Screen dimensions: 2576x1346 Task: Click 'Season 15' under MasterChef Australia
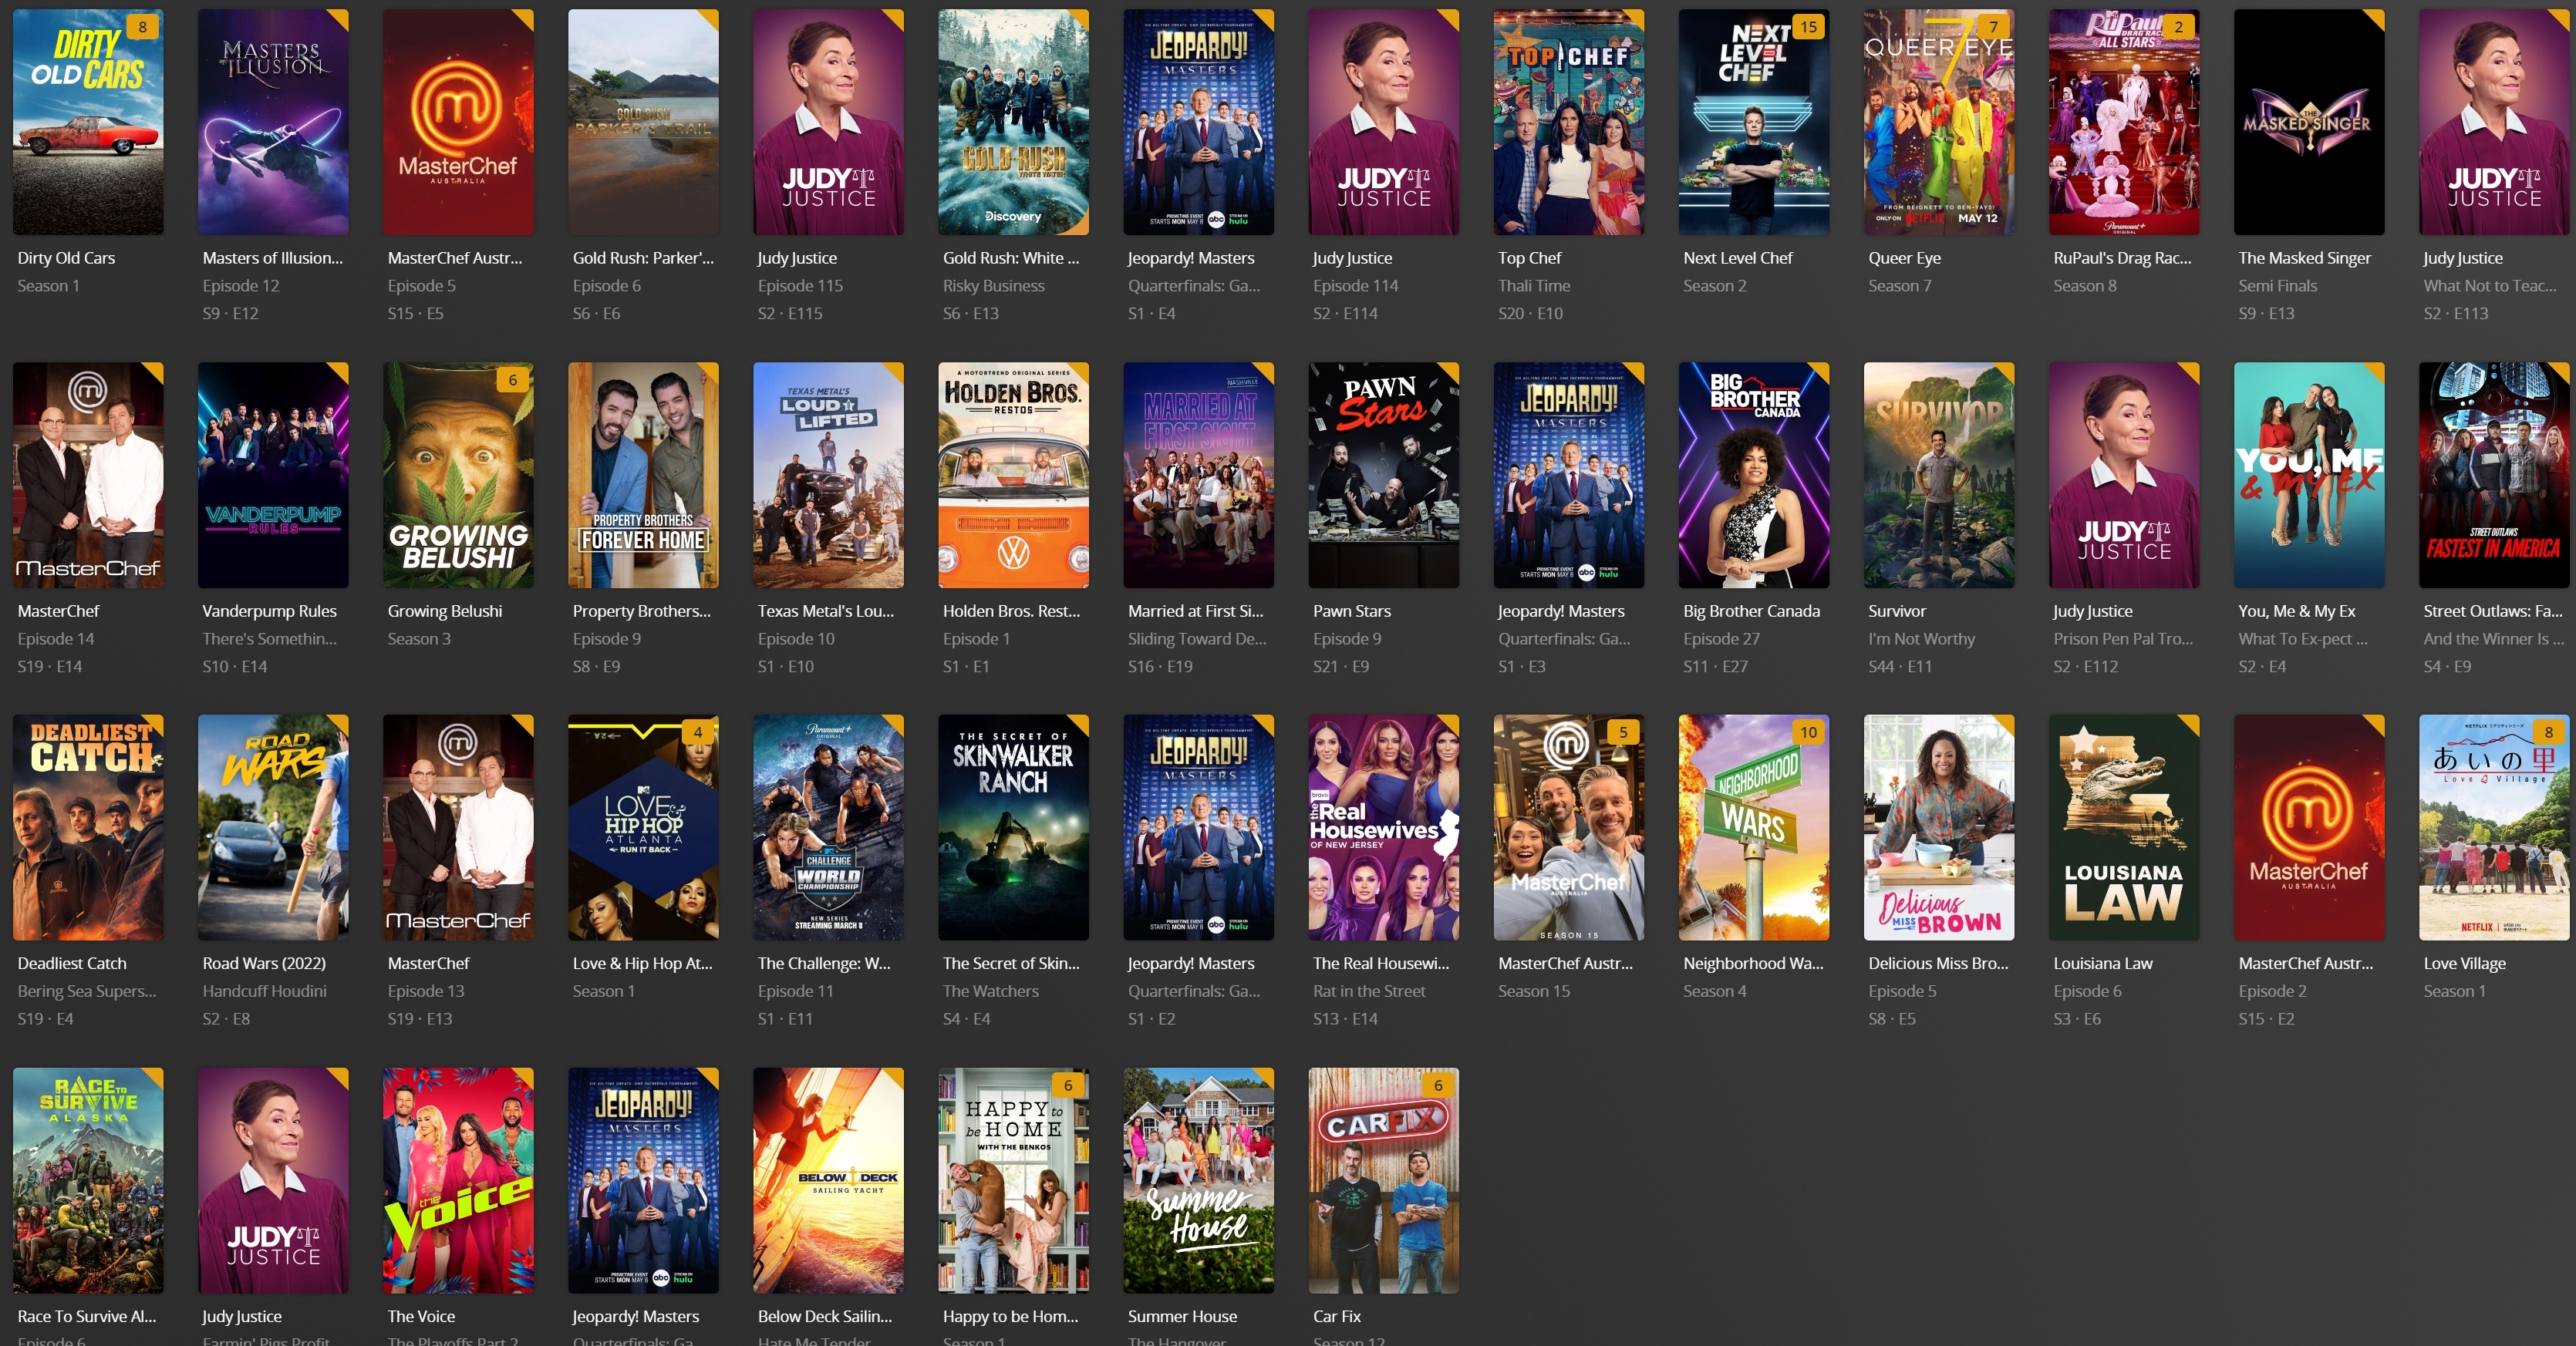[1533, 991]
